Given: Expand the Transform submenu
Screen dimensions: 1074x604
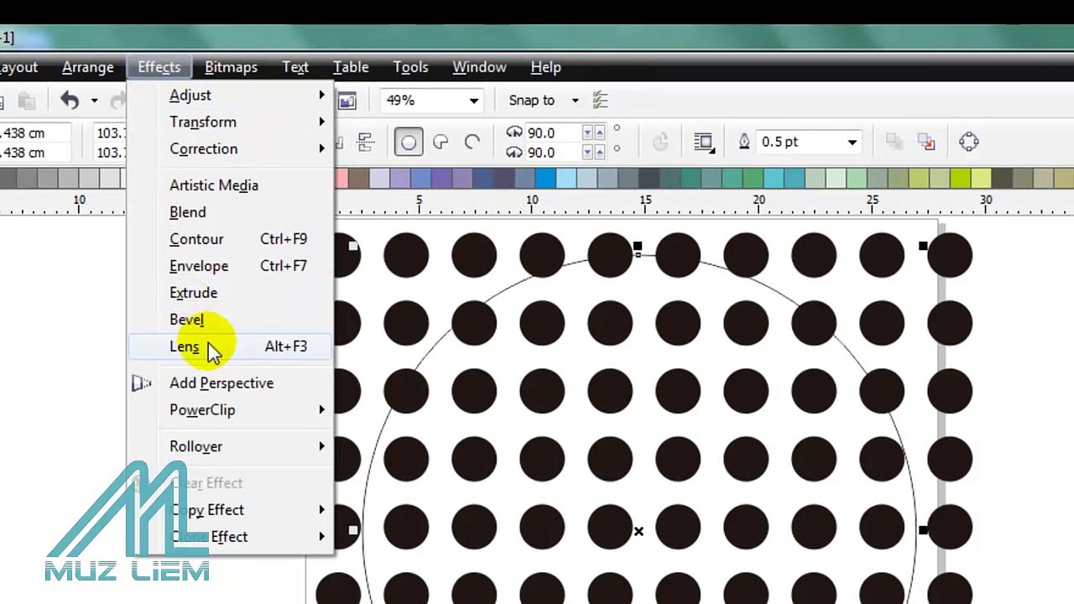Looking at the screenshot, I should pos(231,122).
